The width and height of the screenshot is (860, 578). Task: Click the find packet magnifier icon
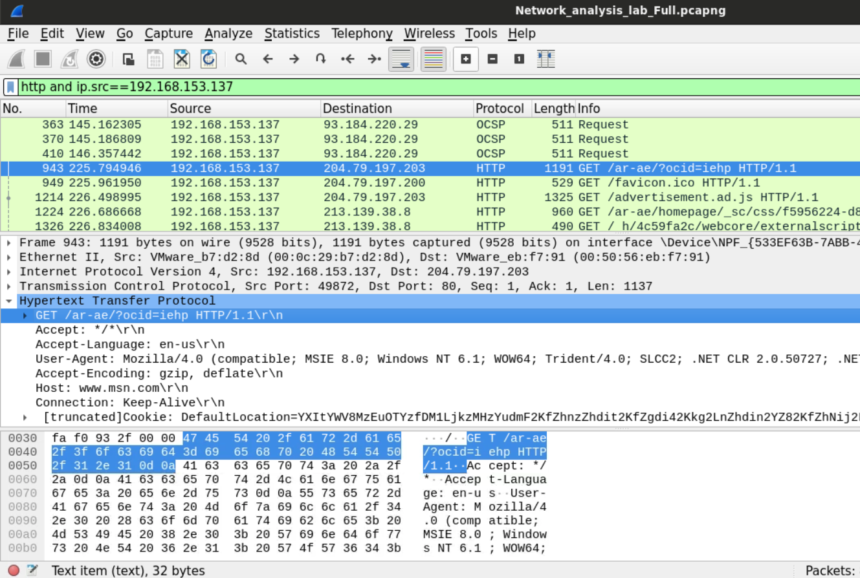pos(241,59)
